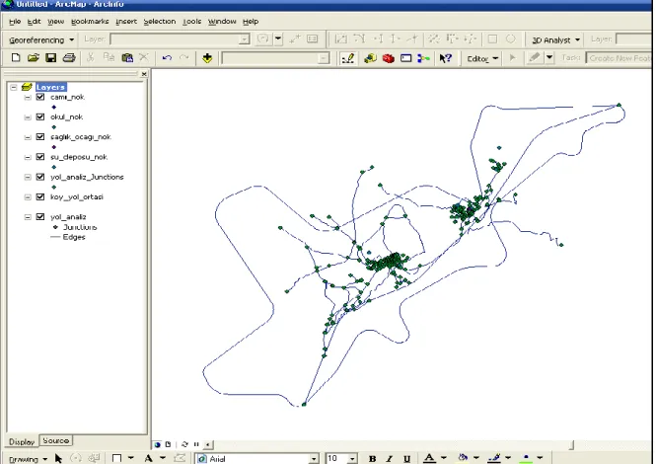Viewport: 656px width, 464px height.
Task: Save the map with floppy disk icon
Action: coord(51,58)
